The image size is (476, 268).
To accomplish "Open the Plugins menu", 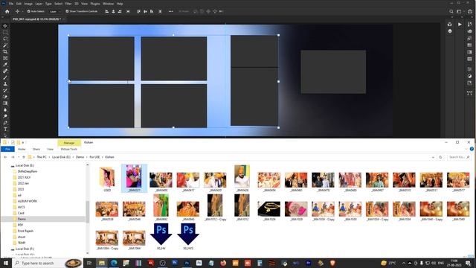I will (x=95, y=4).
